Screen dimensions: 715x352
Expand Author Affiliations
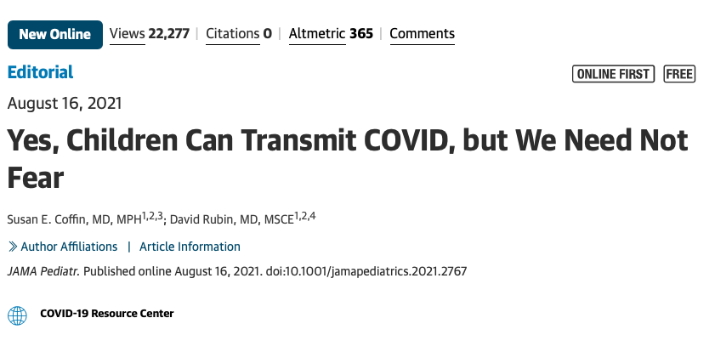[x=69, y=247]
